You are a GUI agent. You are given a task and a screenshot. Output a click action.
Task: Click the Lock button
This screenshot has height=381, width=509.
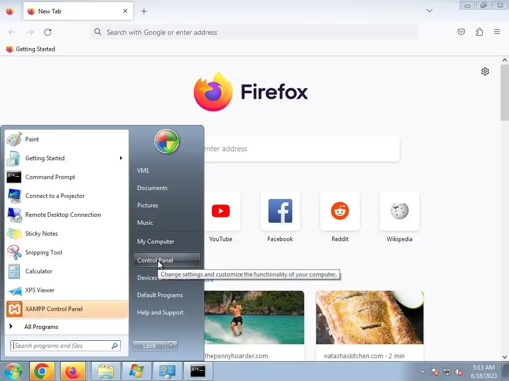150,346
